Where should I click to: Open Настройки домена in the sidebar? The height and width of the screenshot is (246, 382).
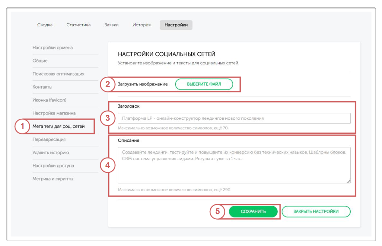click(x=53, y=48)
